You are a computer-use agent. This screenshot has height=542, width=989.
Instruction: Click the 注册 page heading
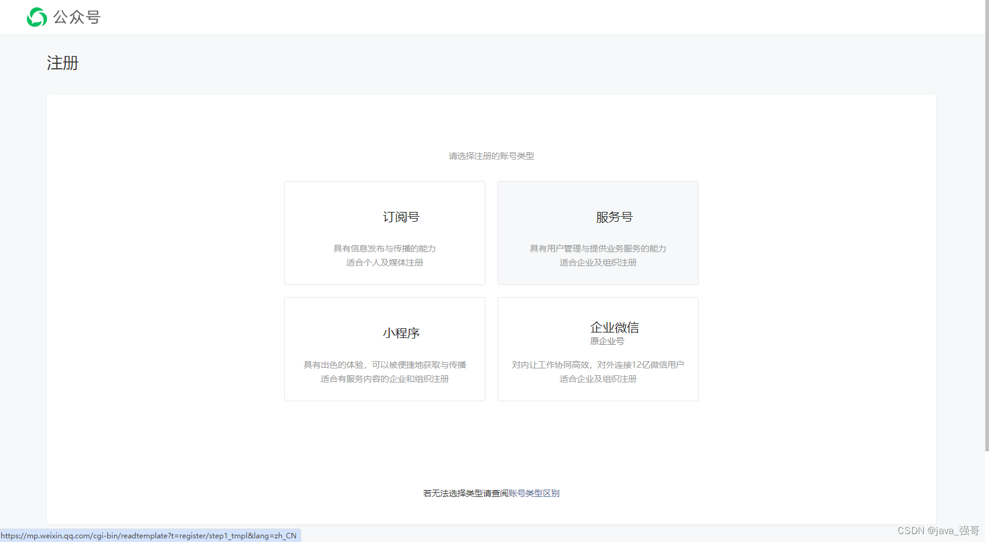(x=63, y=63)
